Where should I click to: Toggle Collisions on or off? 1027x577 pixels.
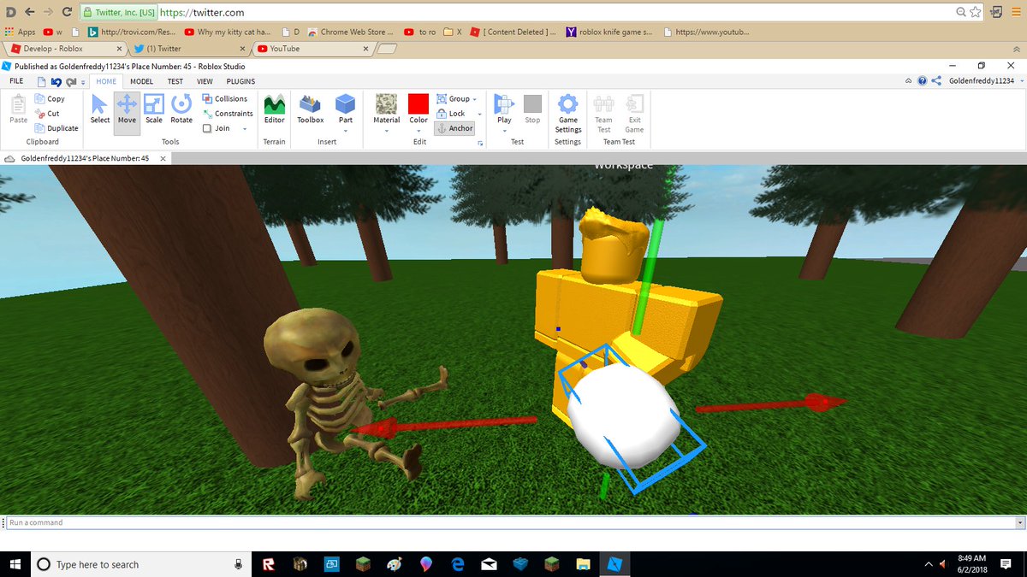pyautogui.click(x=225, y=99)
